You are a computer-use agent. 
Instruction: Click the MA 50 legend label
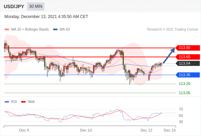pos(65,30)
